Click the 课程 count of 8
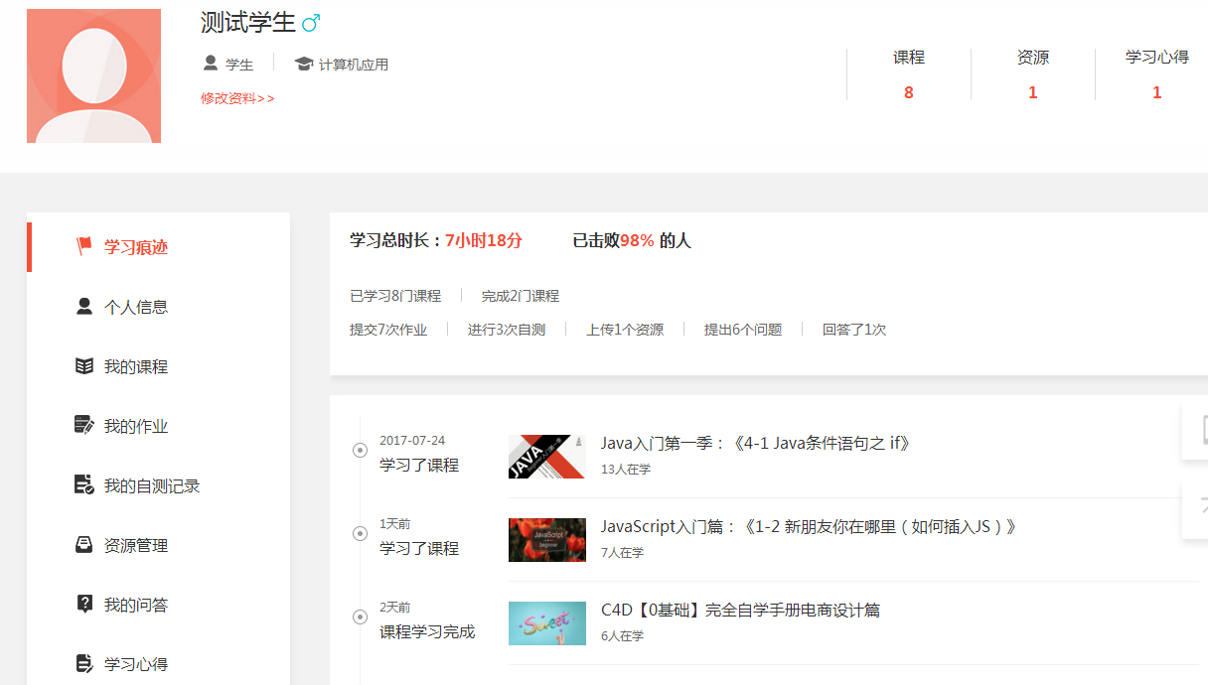This screenshot has height=685, width=1208. point(908,92)
